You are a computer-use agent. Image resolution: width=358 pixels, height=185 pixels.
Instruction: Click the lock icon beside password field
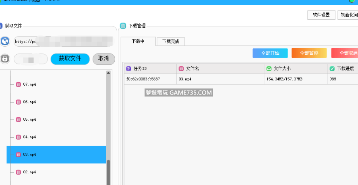(x=5, y=59)
